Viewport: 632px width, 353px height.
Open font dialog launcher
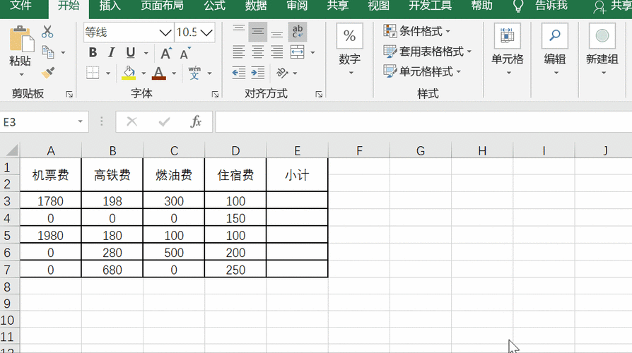[x=215, y=94]
